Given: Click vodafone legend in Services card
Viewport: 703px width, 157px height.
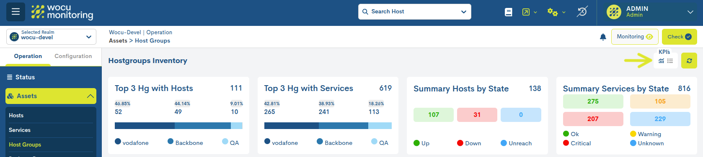Looking at the screenshot, I should click(281, 142).
